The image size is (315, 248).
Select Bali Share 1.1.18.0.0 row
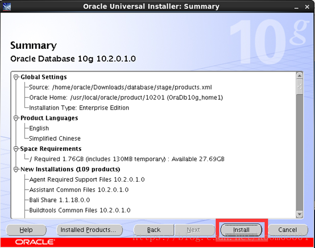(x=60, y=200)
